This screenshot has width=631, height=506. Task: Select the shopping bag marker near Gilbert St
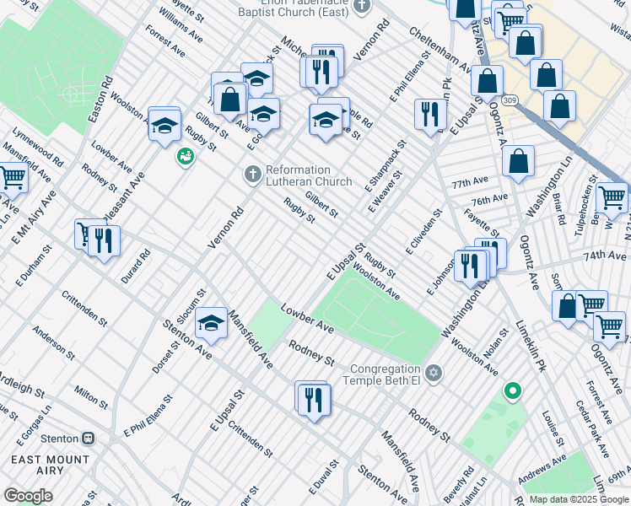tap(229, 98)
